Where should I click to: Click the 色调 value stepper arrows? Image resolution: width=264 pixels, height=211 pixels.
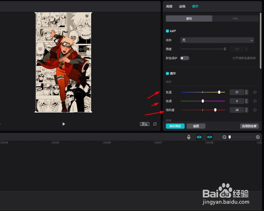tap(246, 101)
